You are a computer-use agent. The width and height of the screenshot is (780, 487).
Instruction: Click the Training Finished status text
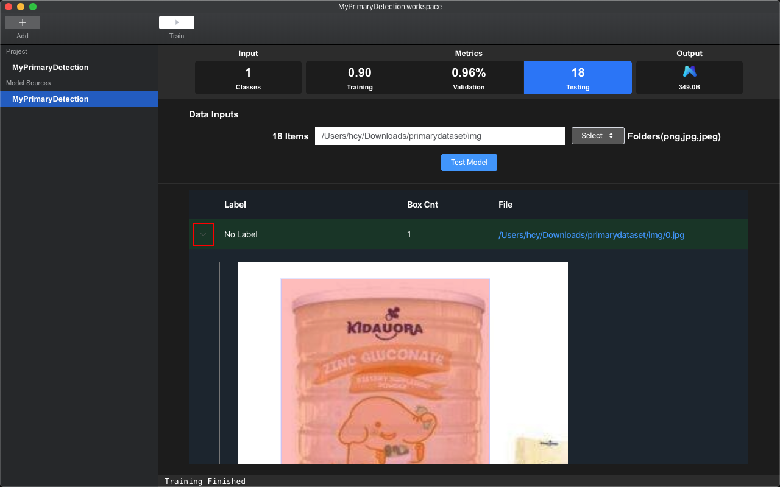[205, 482]
